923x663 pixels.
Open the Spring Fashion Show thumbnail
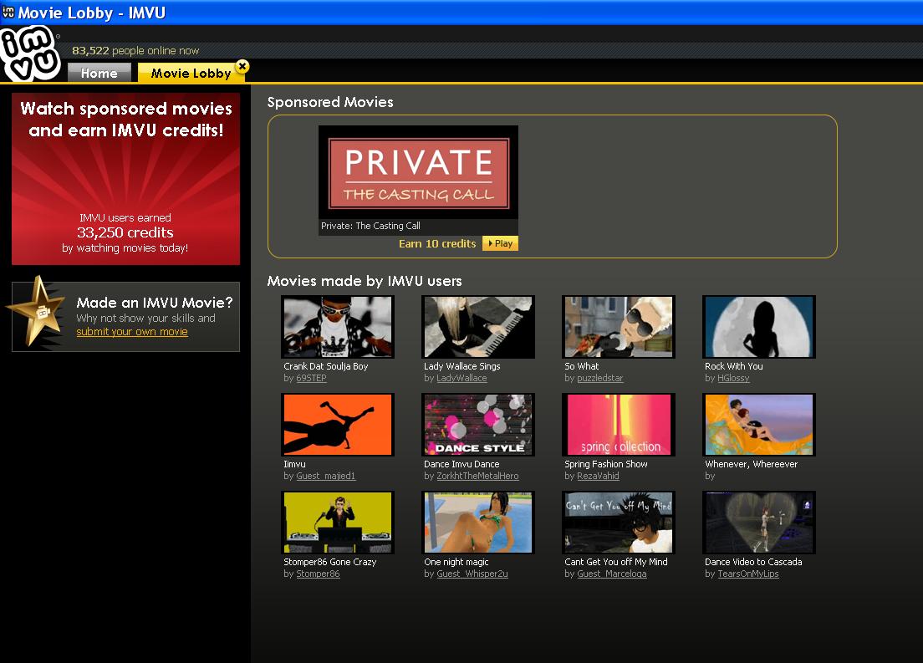point(618,425)
